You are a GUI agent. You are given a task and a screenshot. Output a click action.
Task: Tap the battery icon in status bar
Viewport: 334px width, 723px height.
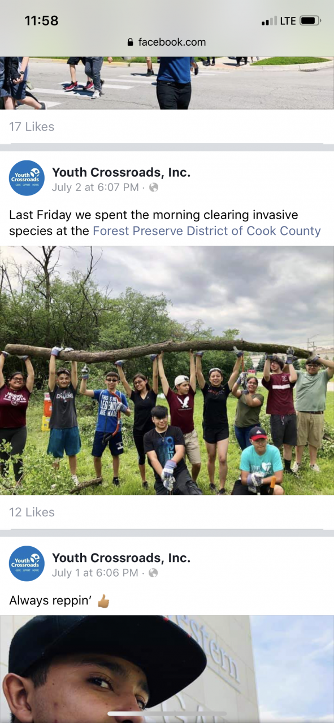(x=310, y=21)
